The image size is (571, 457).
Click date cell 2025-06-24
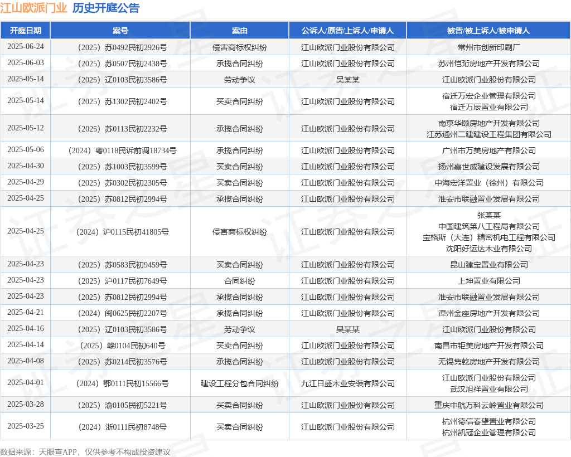[26, 47]
